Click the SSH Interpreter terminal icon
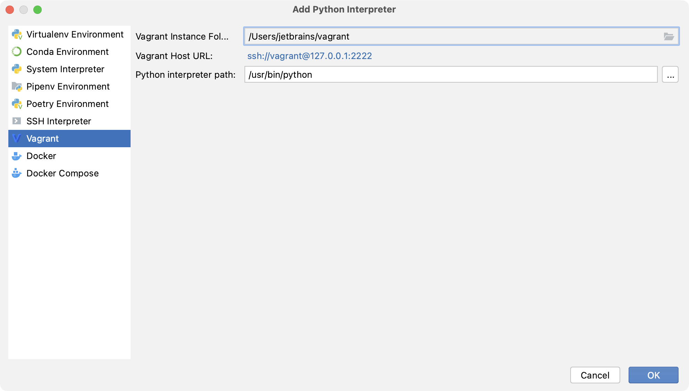 (17, 121)
